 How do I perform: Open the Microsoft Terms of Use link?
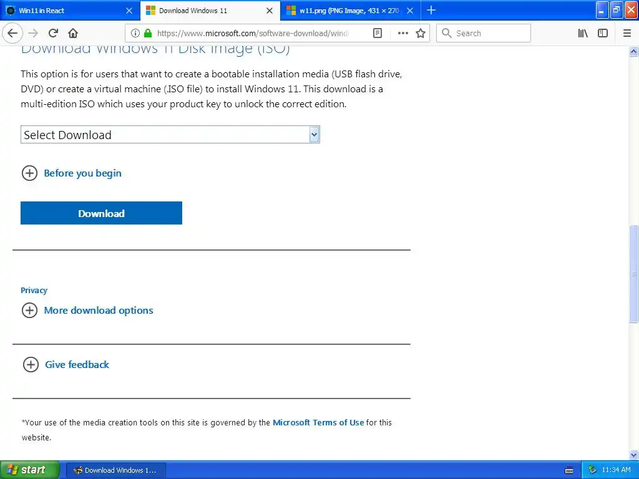tap(318, 423)
